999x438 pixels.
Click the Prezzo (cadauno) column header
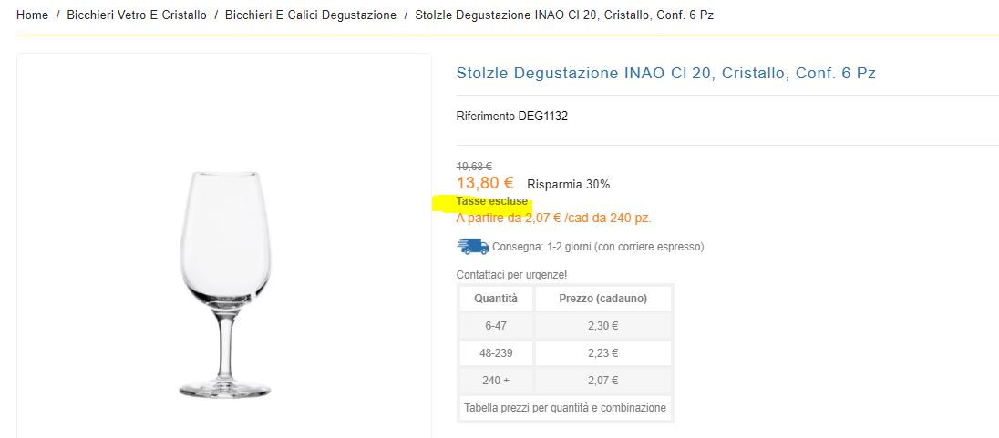click(602, 298)
